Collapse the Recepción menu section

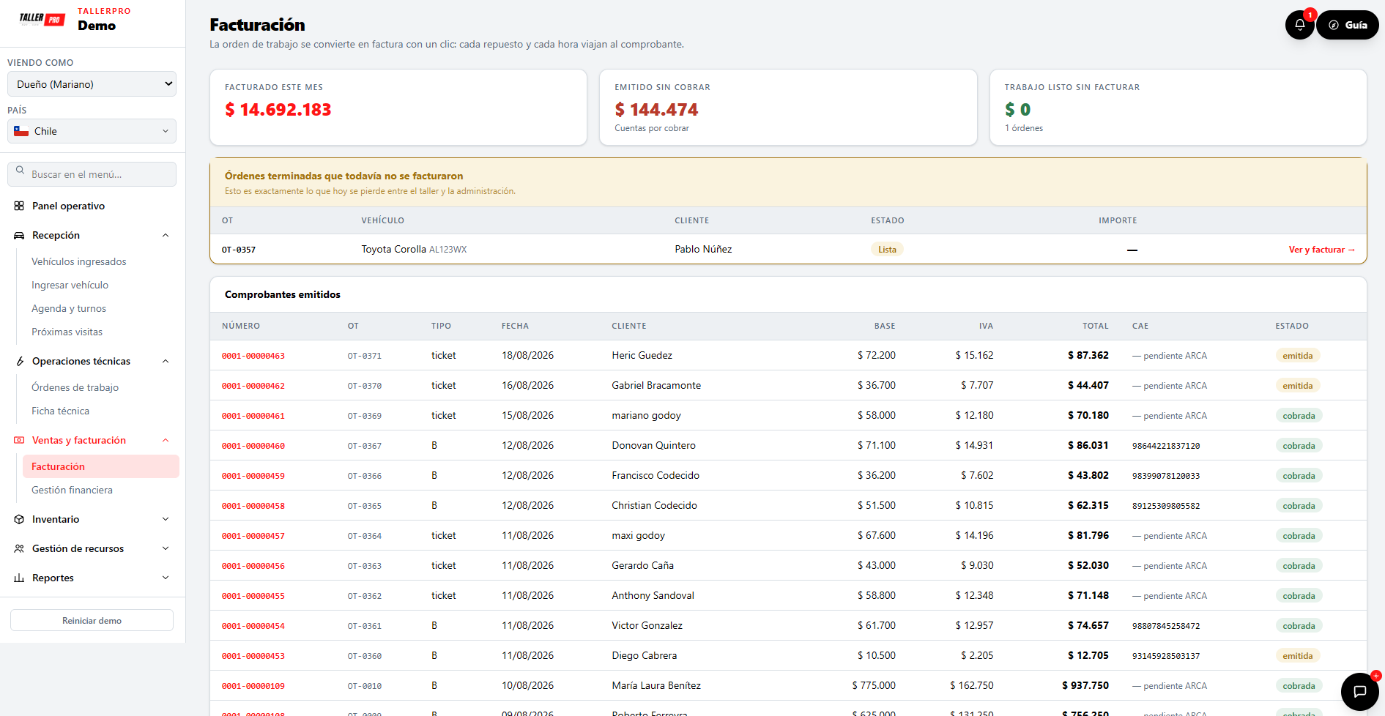point(166,235)
